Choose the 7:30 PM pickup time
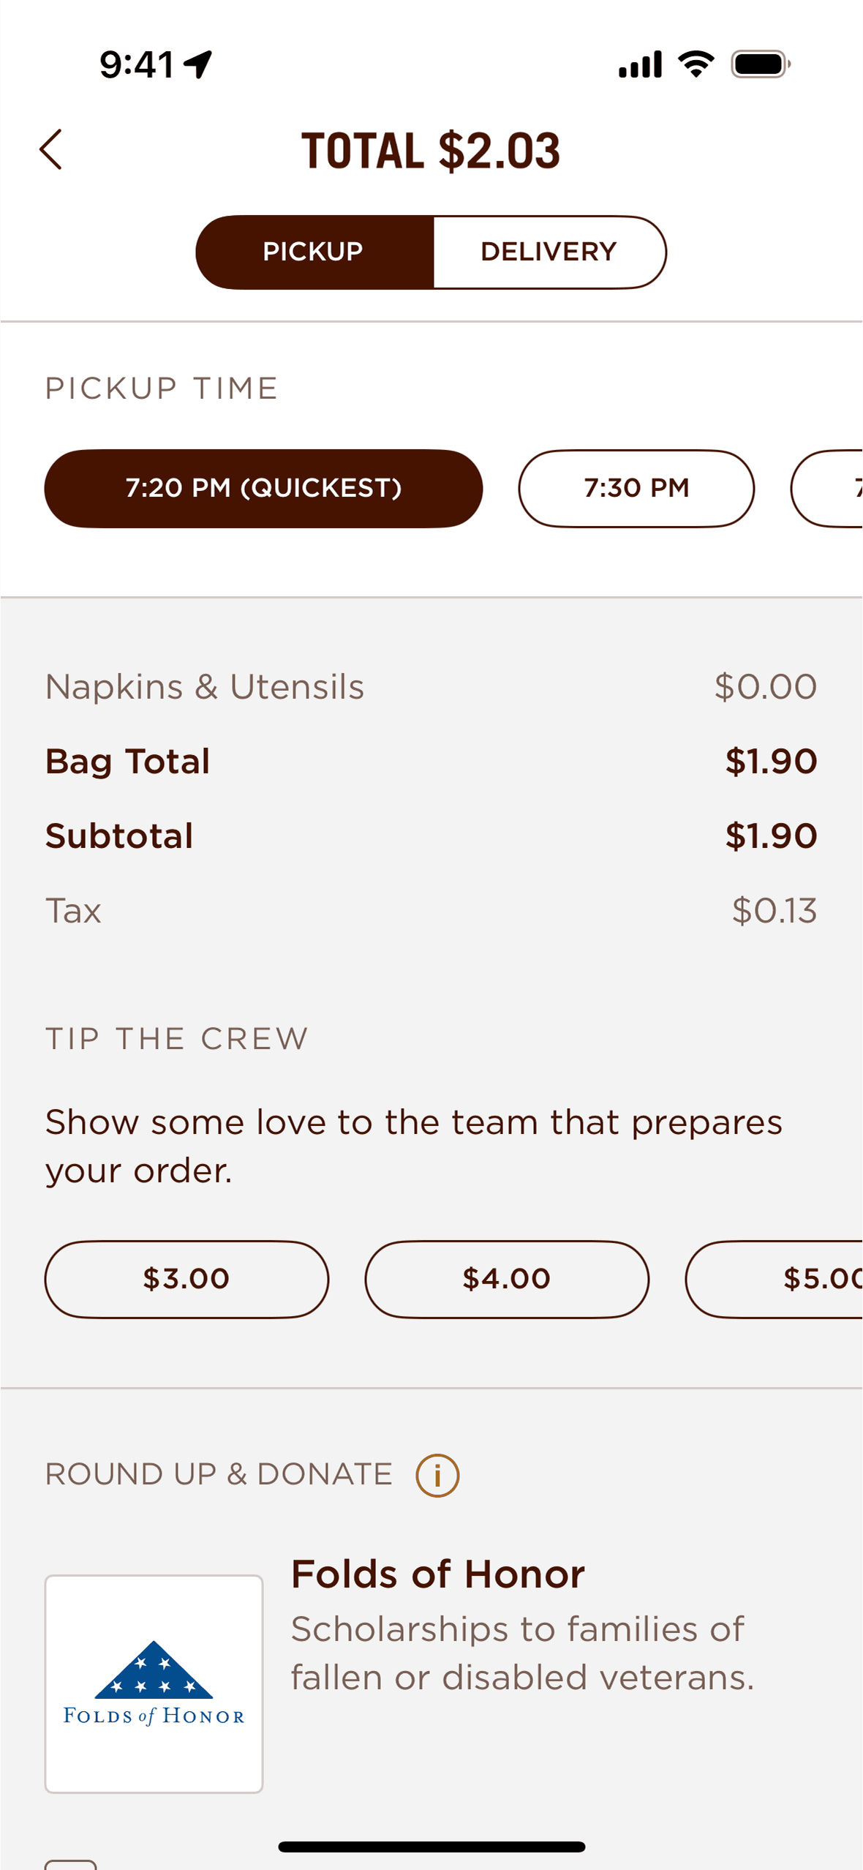The height and width of the screenshot is (1870, 863). coord(636,489)
